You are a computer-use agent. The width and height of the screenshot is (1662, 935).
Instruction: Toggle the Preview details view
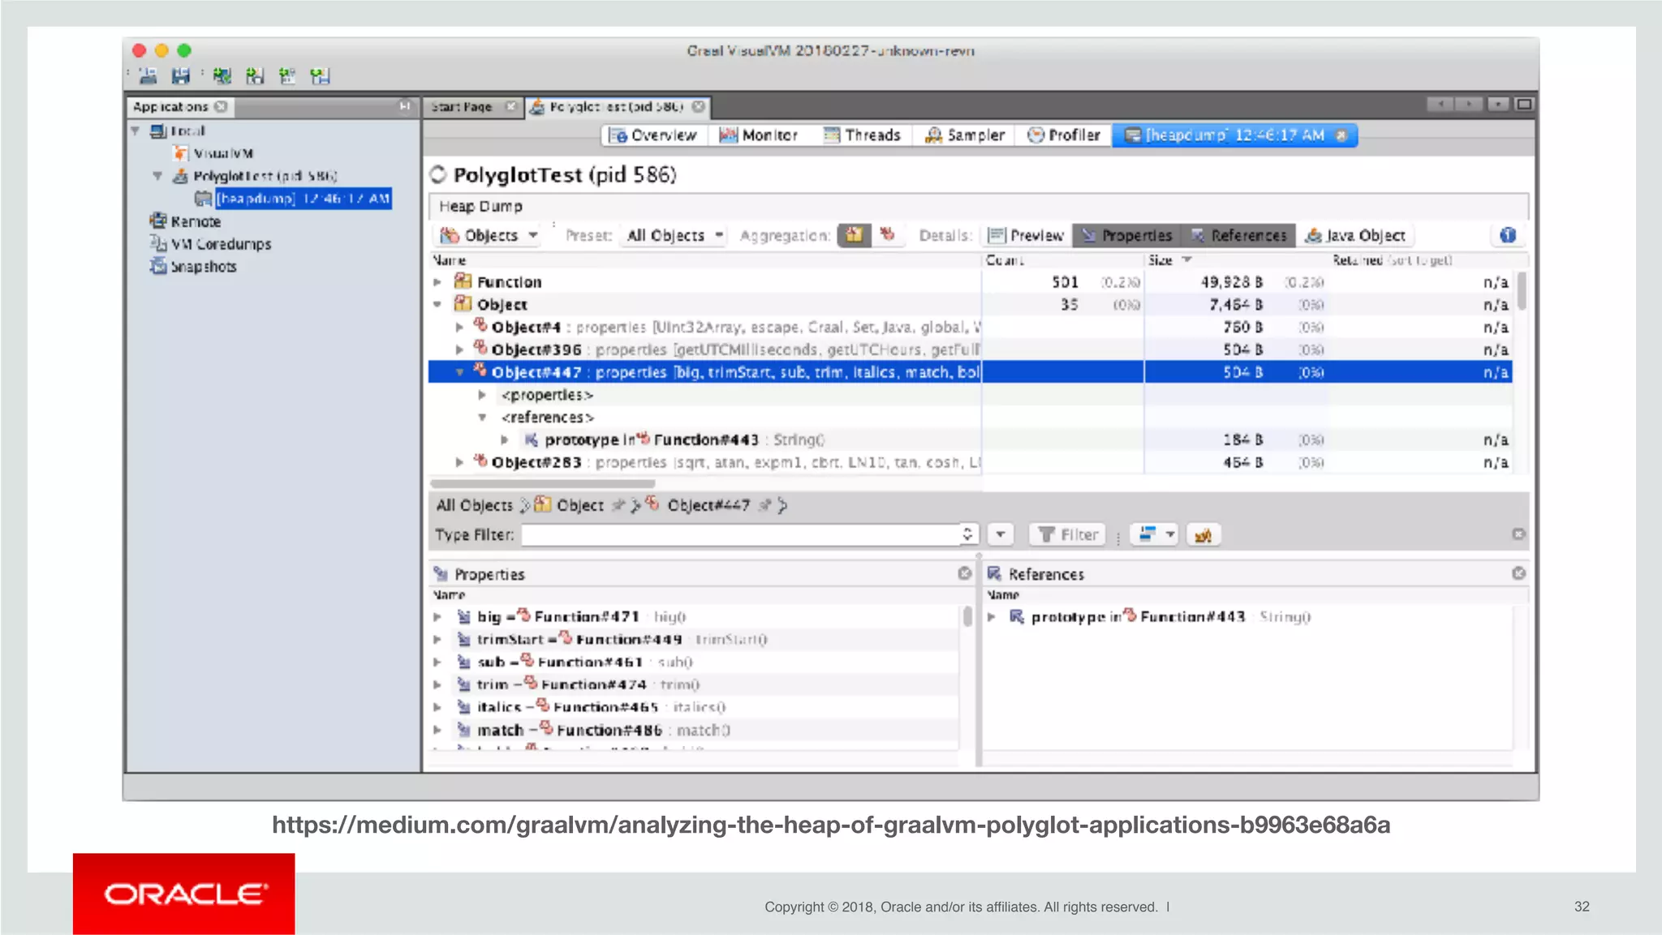click(1026, 235)
